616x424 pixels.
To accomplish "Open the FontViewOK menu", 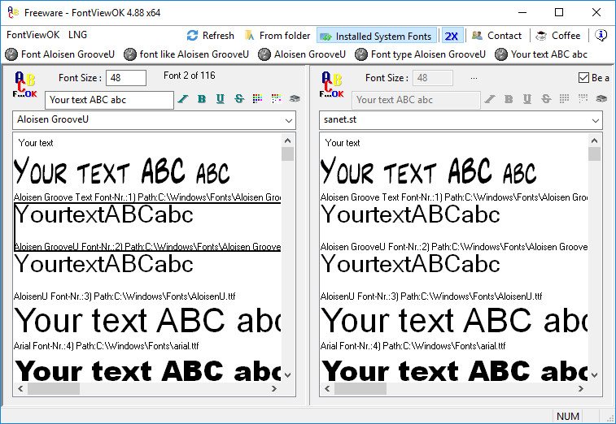I will point(33,35).
